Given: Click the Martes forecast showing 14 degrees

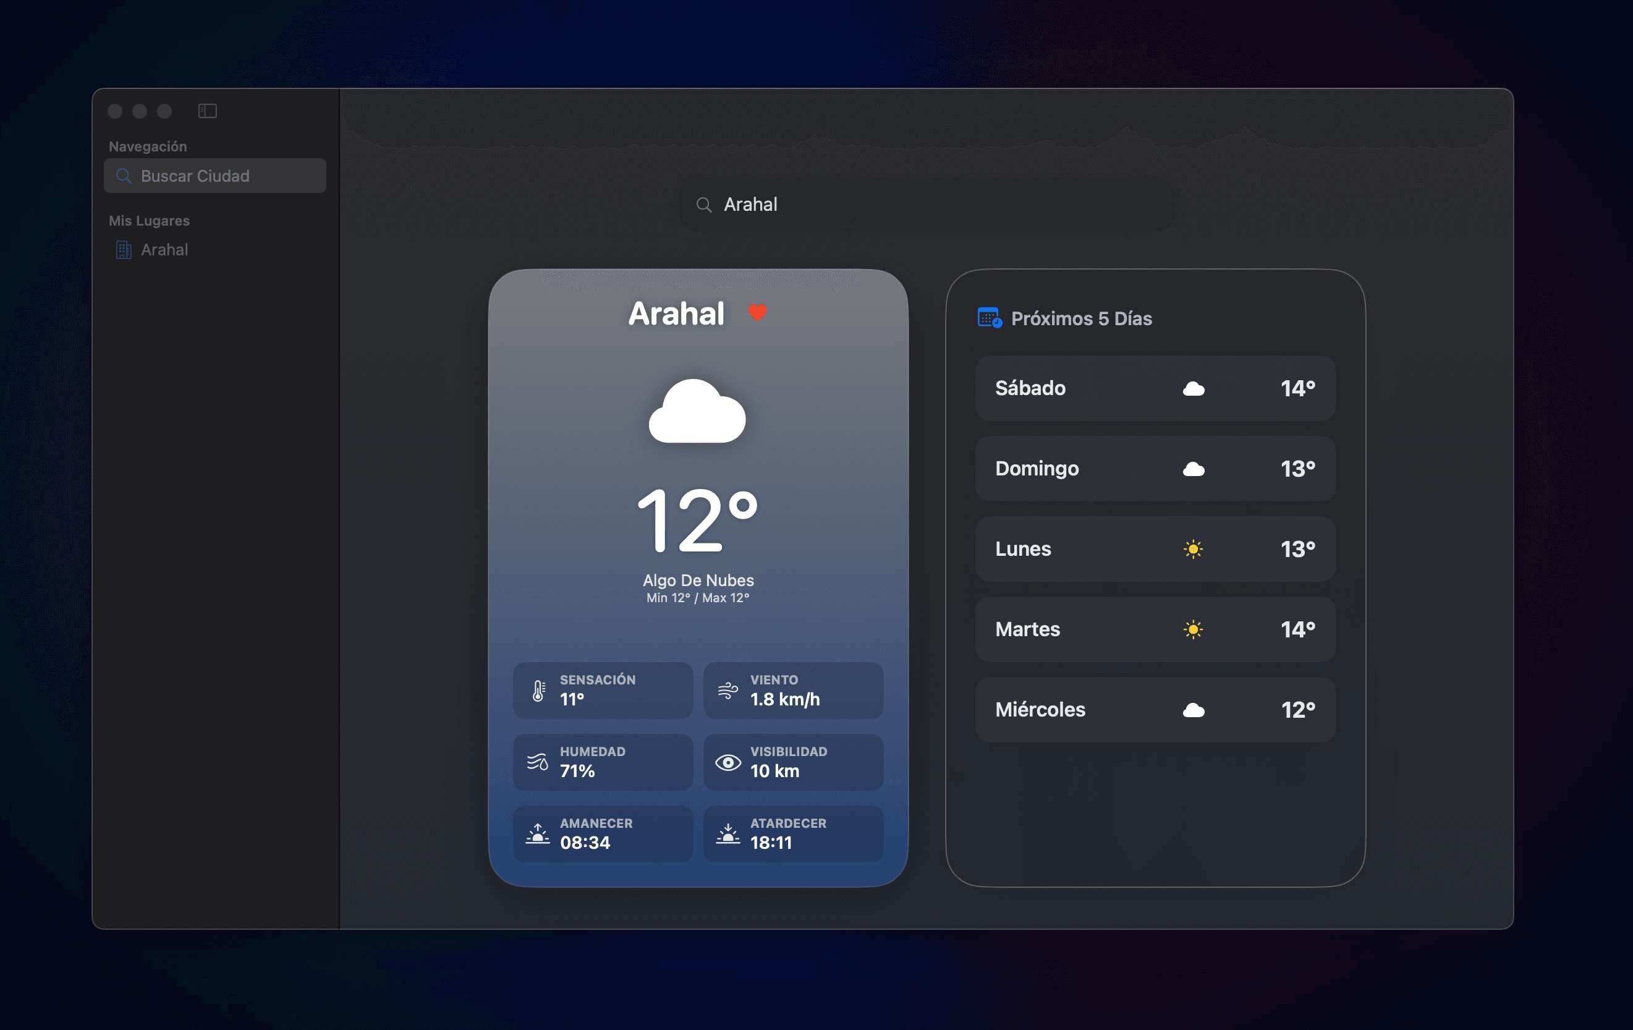Looking at the screenshot, I should pos(1154,629).
